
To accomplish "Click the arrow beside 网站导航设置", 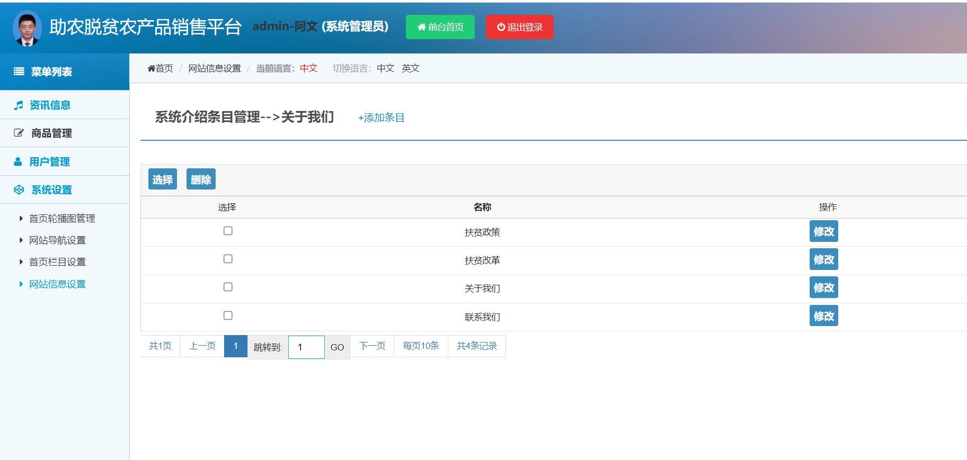I will (21, 240).
